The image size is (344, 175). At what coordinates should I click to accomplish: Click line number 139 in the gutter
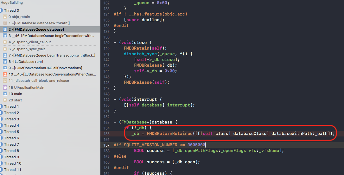click(x=106, y=43)
